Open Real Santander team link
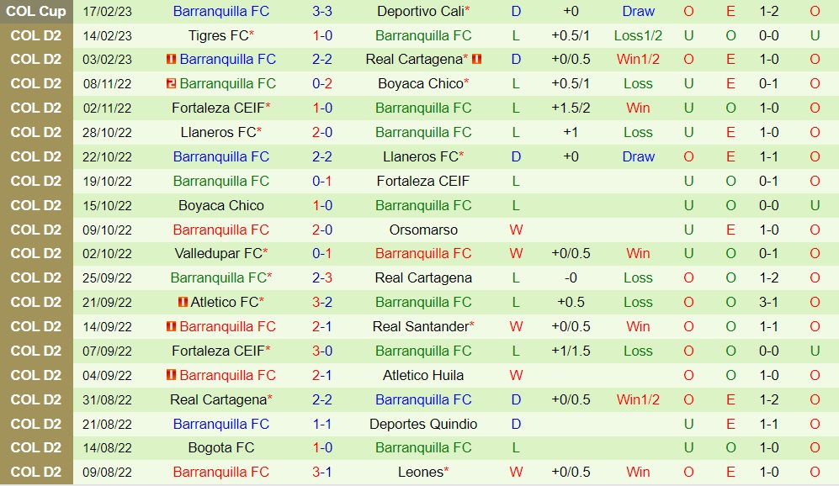 (x=420, y=326)
